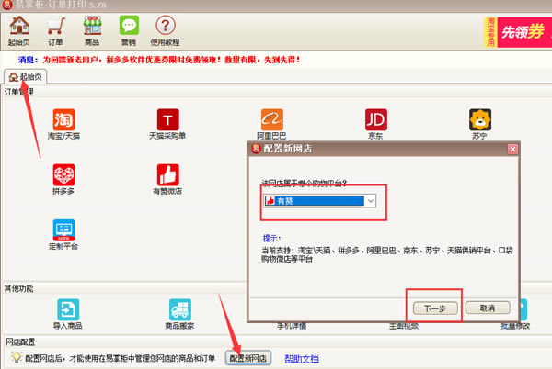The image size is (552, 369).
Task: Click the 网店配置 section label
Action: 20,341
